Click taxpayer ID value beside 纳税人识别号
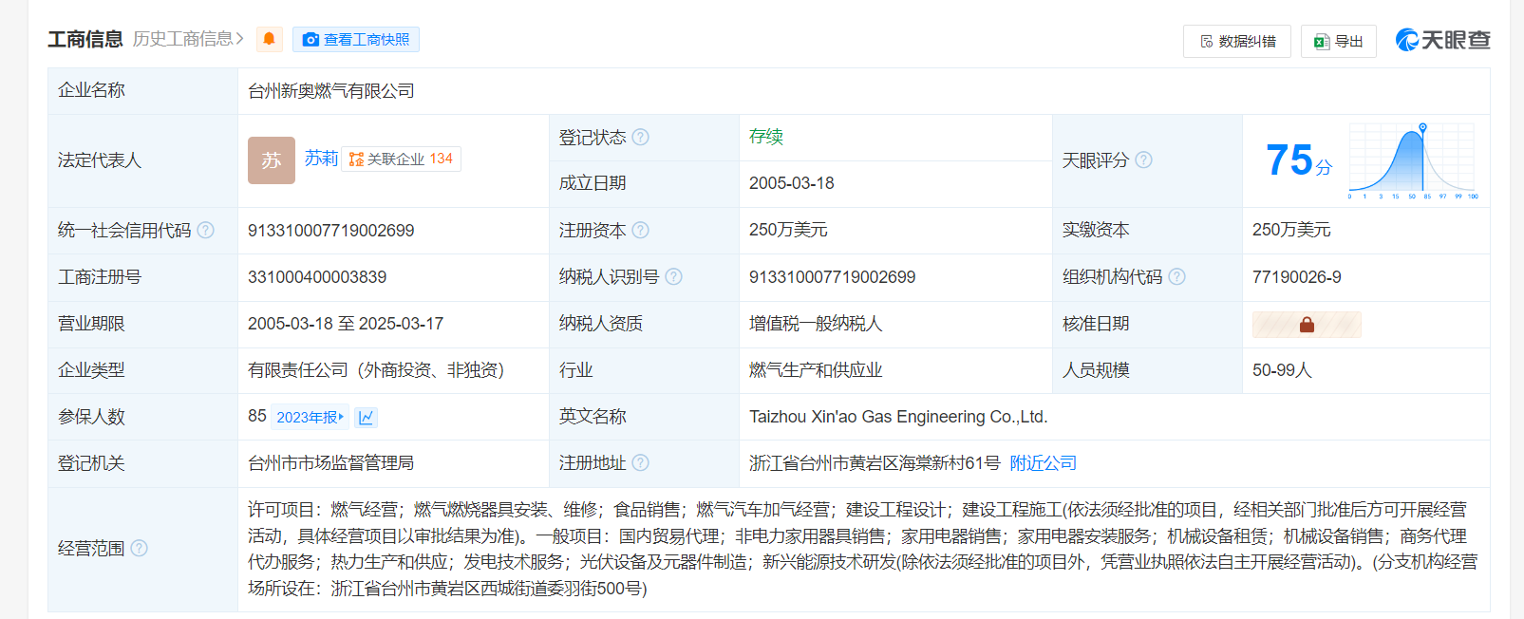The image size is (1524, 619). click(x=832, y=277)
